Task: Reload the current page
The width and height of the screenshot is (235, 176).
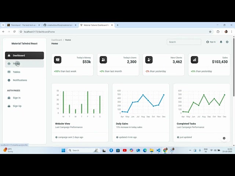Action: [x=14, y=32]
